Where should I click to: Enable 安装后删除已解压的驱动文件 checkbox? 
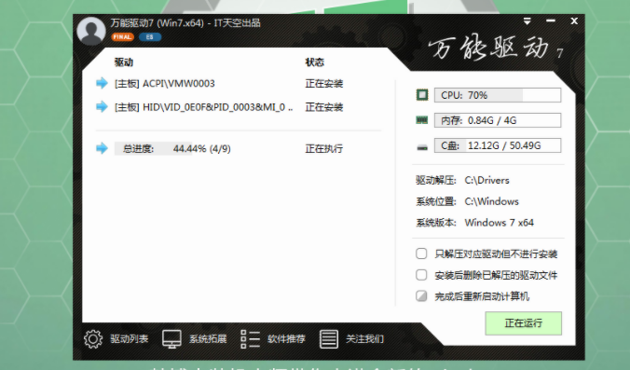pyautogui.click(x=421, y=275)
